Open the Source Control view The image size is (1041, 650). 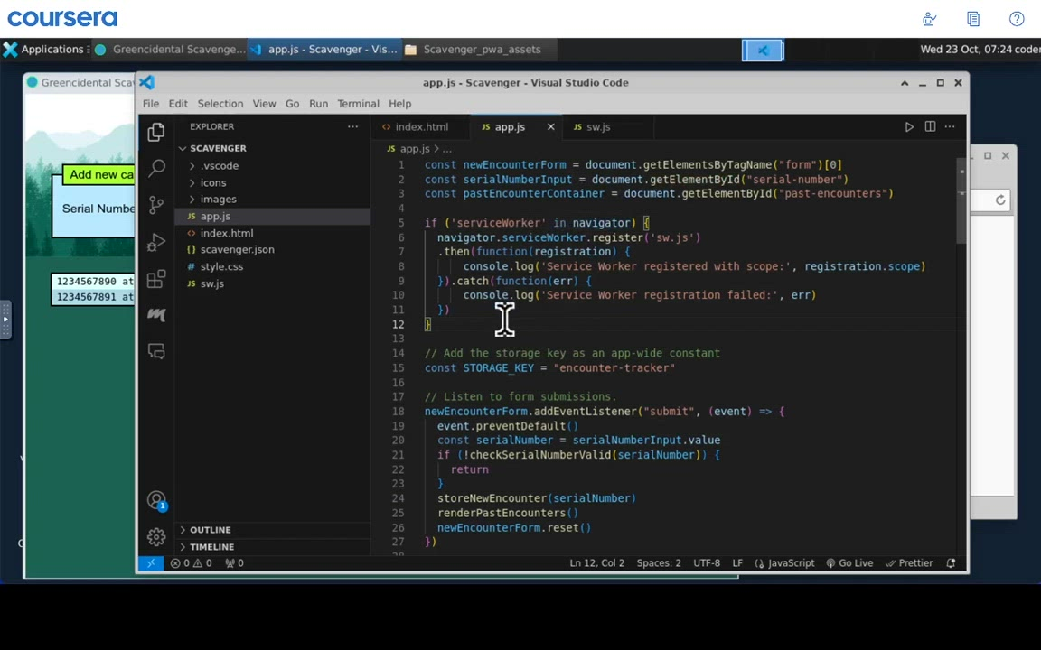(156, 204)
